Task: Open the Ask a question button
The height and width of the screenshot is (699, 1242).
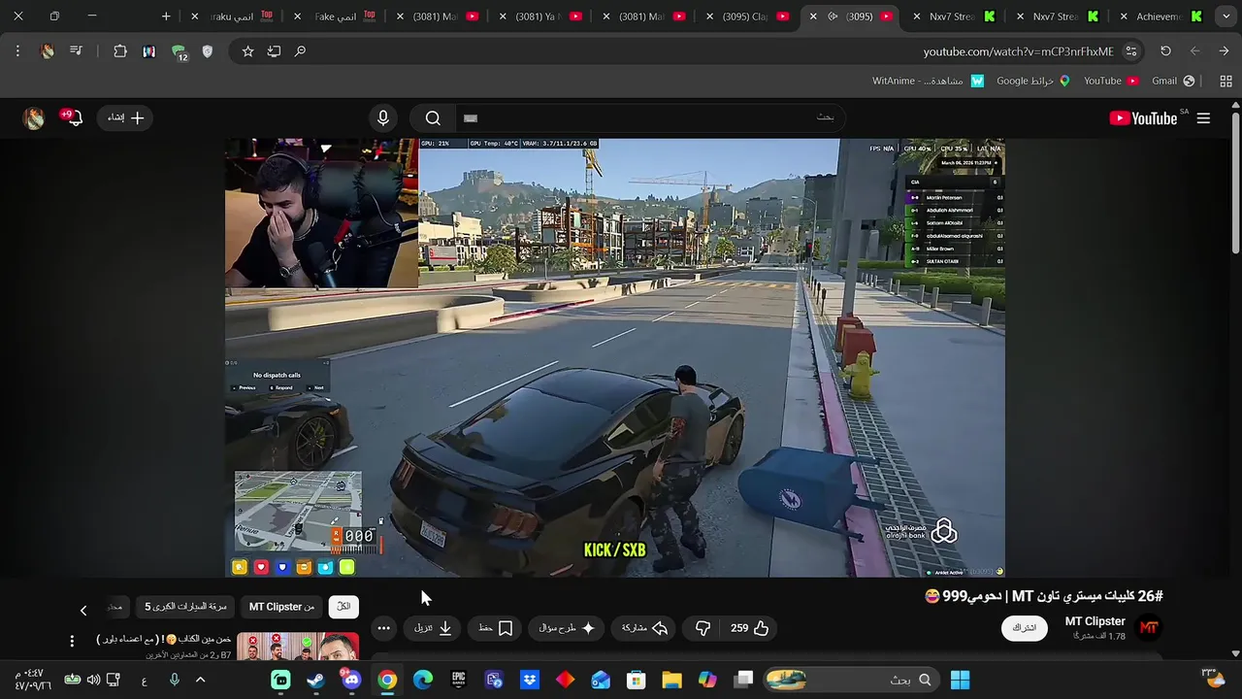Action: [x=567, y=628]
